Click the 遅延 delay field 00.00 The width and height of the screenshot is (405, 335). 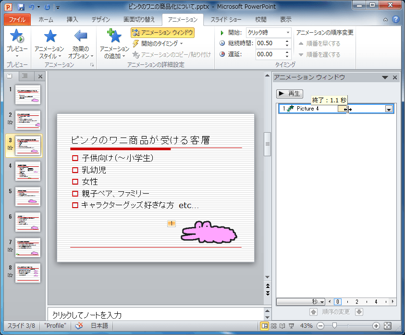pyautogui.click(x=270, y=54)
